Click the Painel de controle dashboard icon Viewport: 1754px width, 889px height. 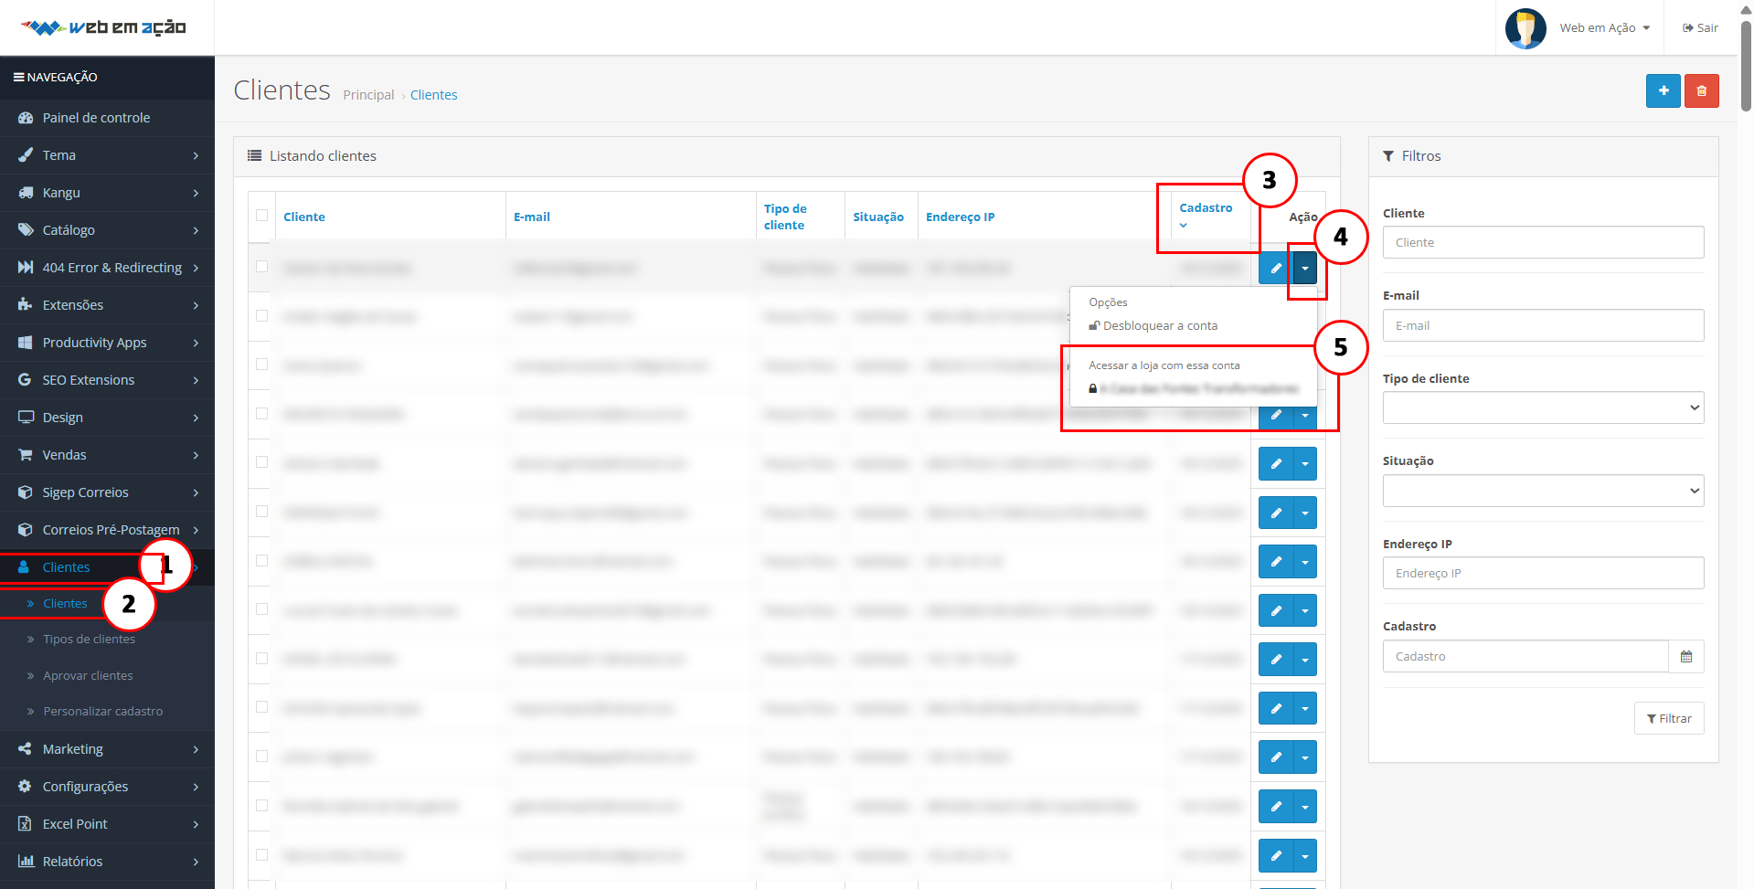point(26,118)
